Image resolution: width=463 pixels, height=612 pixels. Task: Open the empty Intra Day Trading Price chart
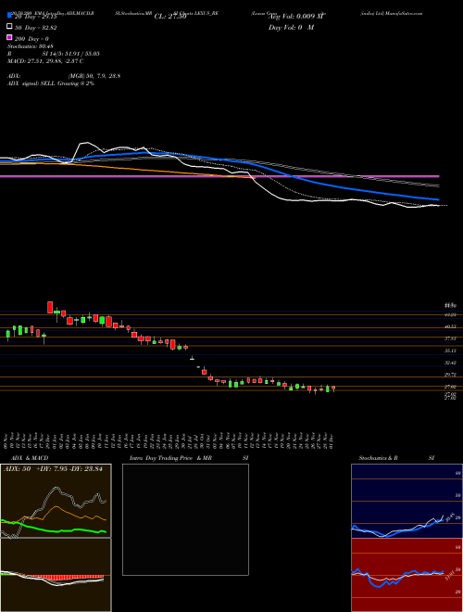tap(185, 519)
